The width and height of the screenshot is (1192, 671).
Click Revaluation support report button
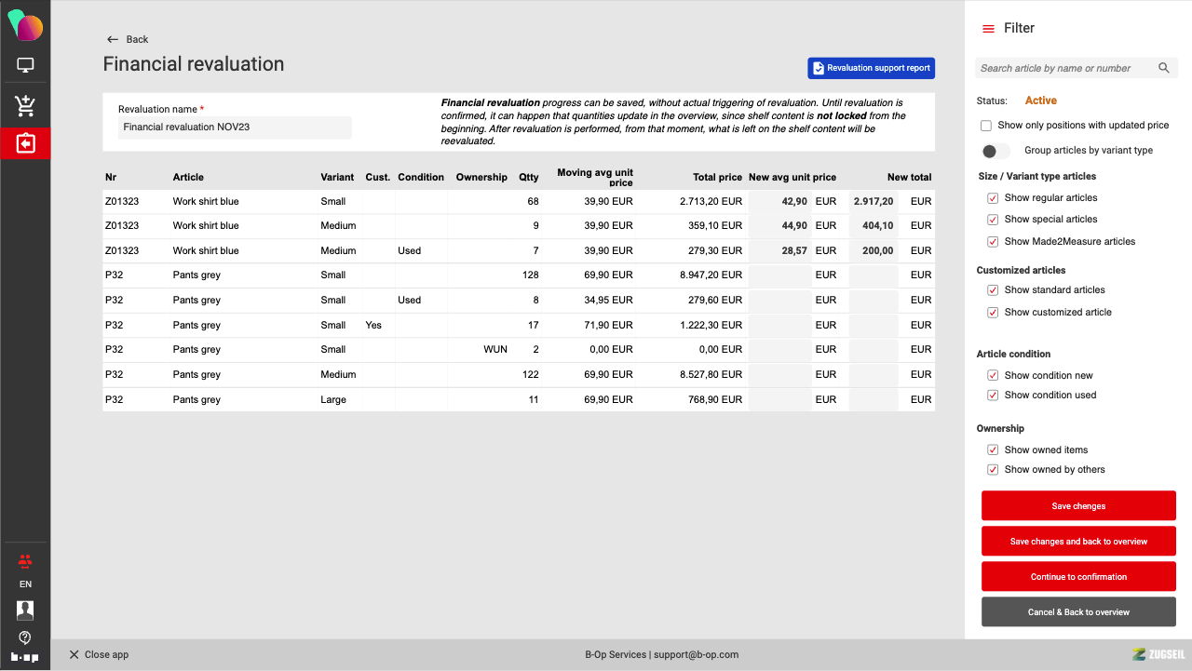(x=871, y=68)
